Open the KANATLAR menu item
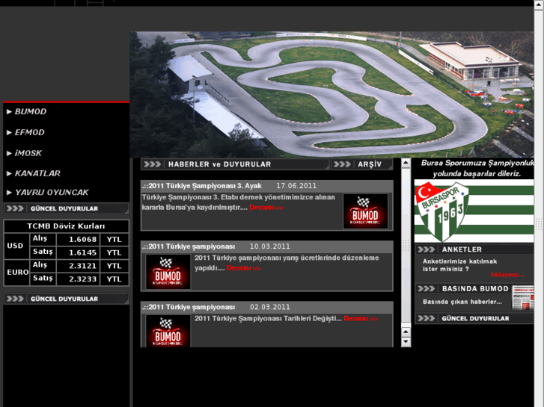 tap(37, 173)
